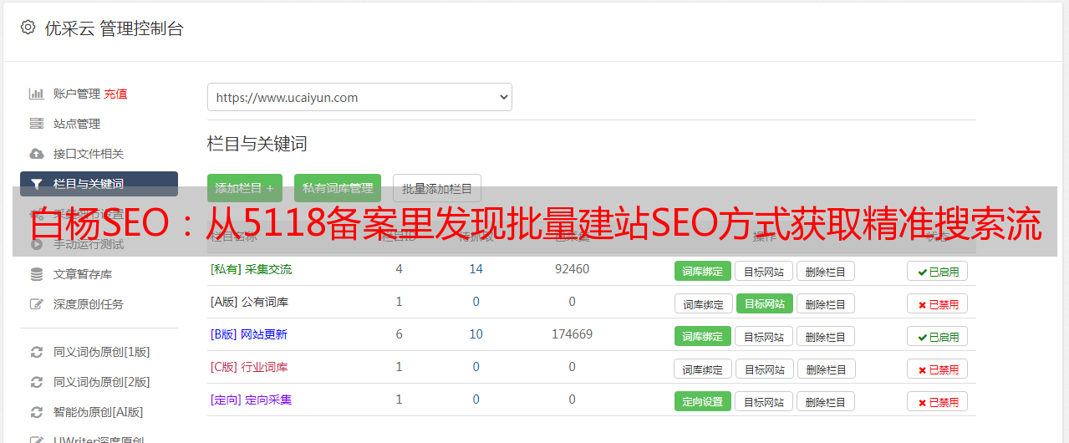Toggle 已启用 status for 网站更新 row
The height and width of the screenshot is (443, 1069).
[938, 336]
